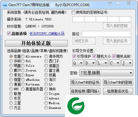Select the 清华同方 radio button
The height and width of the screenshot is (117, 138).
click(46, 56)
